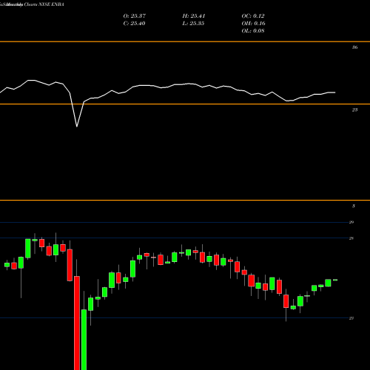Click the 'Charts NYSE ENBA' title text

(x=44, y=4)
